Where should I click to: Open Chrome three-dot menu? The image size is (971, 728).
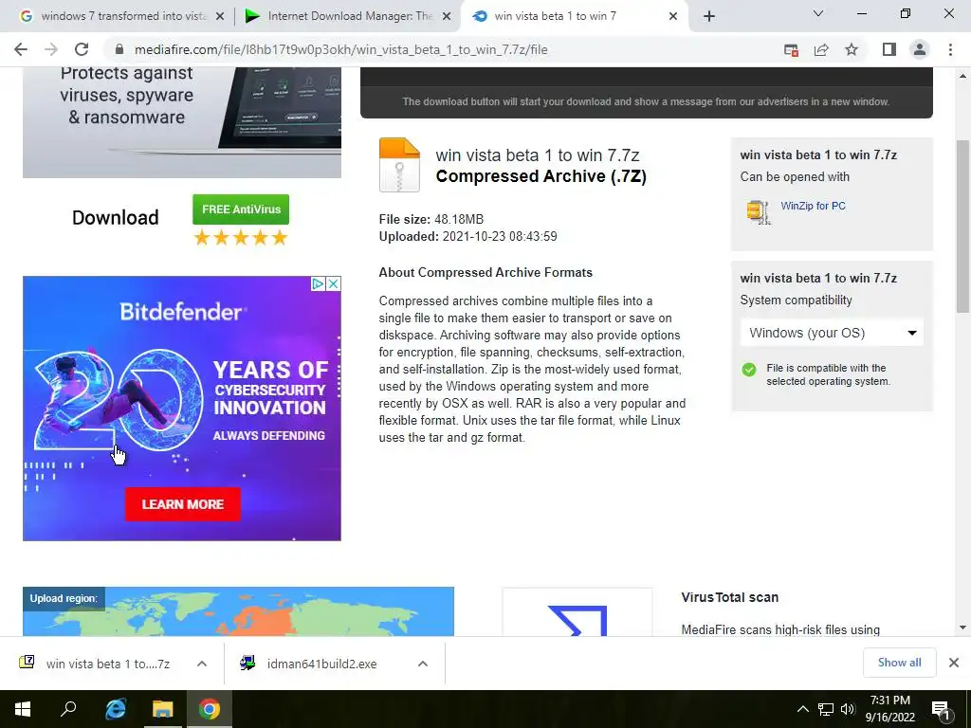click(950, 49)
